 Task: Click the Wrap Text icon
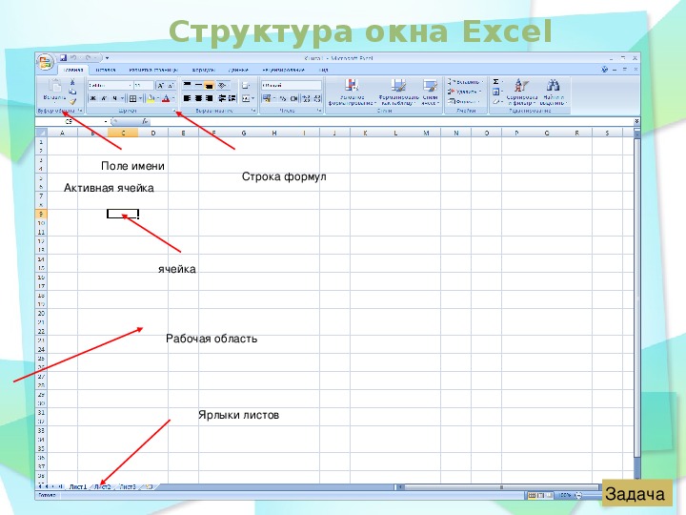[246, 86]
